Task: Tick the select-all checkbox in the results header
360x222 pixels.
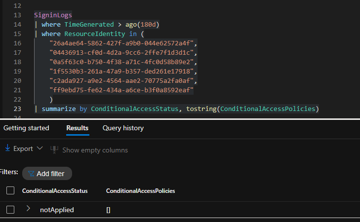Action: [10, 191]
